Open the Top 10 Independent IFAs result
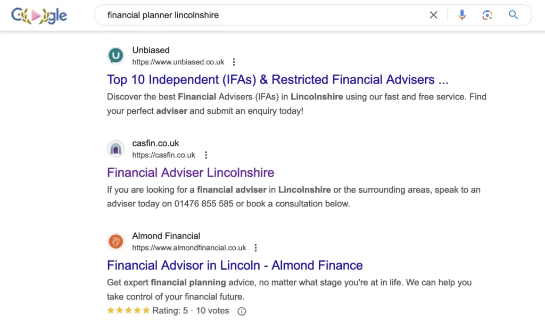Image resolution: width=545 pixels, height=331 pixels. pyautogui.click(x=277, y=79)
